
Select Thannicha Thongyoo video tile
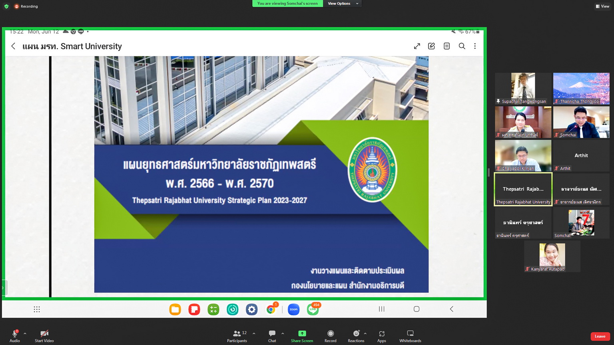pyautogui.click(x=581, y=88)
